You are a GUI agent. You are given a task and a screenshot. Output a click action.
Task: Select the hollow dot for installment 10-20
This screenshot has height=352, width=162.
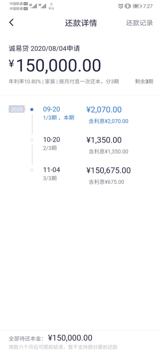click(32, 139)
